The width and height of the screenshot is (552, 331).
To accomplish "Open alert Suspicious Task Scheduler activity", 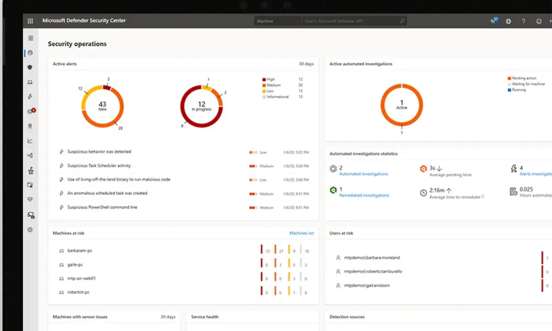I will (99, 165).
